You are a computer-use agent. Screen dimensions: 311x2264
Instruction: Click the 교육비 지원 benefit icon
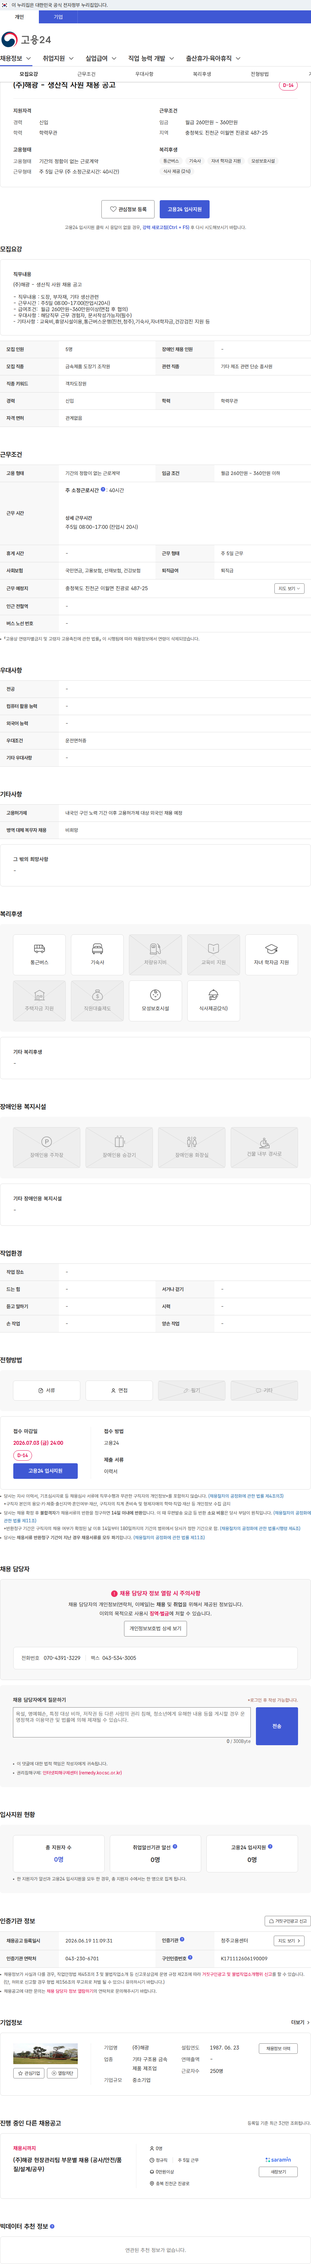point(213,955)
